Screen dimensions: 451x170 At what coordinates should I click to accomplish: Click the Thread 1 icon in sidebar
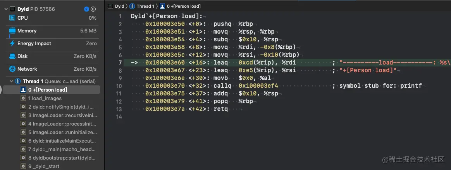coord(17,82)
